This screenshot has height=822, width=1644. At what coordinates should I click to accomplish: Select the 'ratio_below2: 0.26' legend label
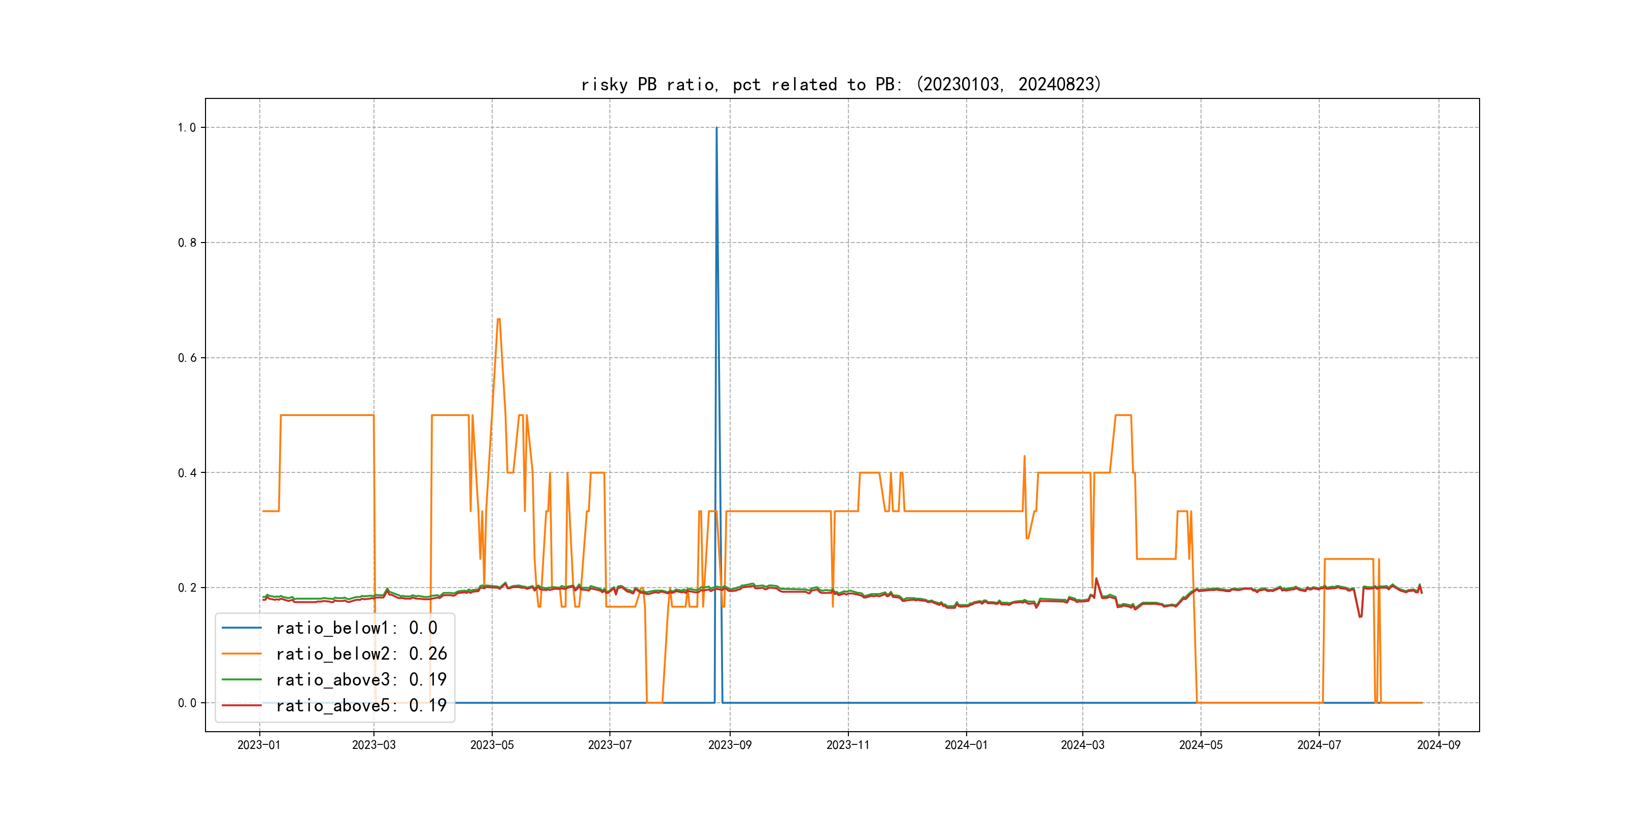point(361,654)
